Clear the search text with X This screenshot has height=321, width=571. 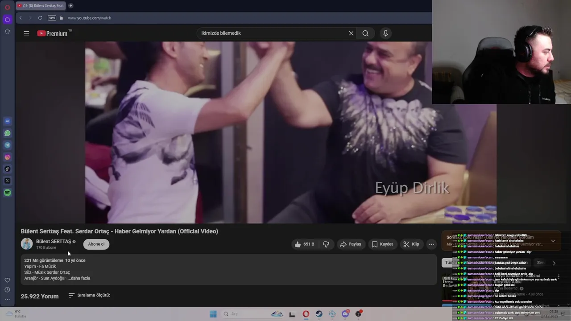(351, 33)
